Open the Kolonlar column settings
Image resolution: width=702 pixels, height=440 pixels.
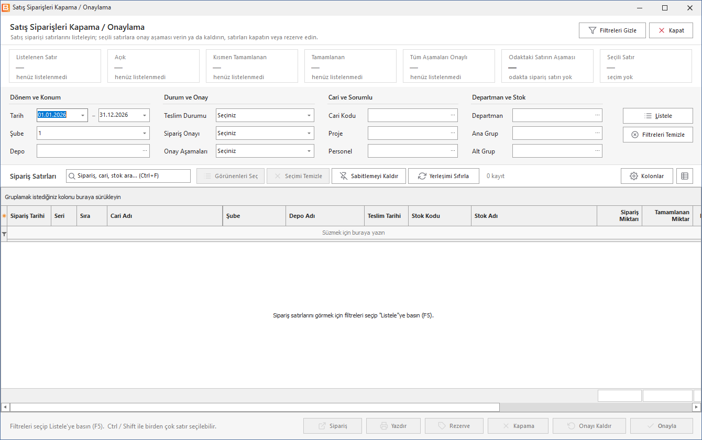[646, 176]
